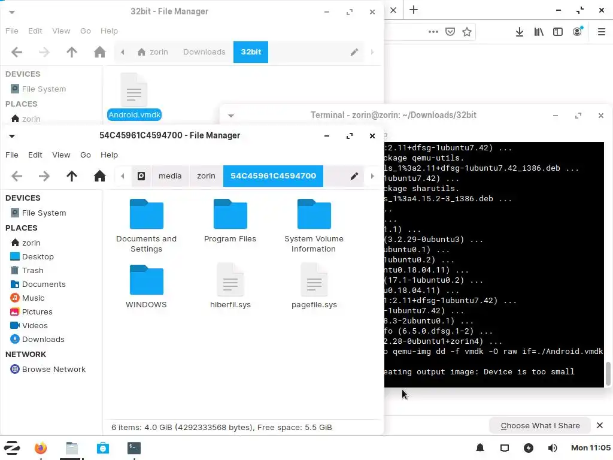
Task: Open Edit menu in 54C45961C4594700 window
Action: pyautogui.click(x=35, y=155)
